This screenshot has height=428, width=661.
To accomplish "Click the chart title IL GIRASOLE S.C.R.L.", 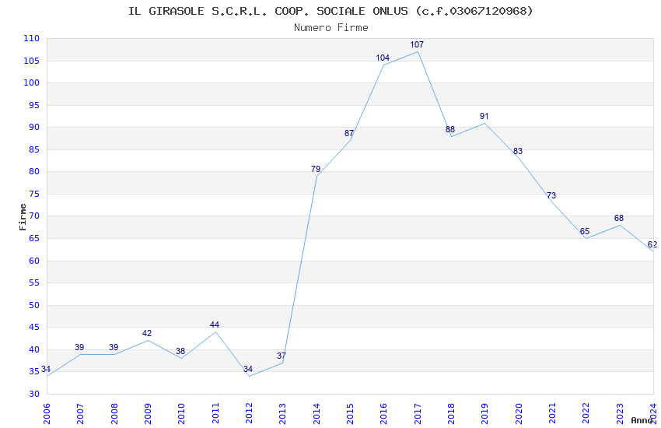I will pos(330,11).
